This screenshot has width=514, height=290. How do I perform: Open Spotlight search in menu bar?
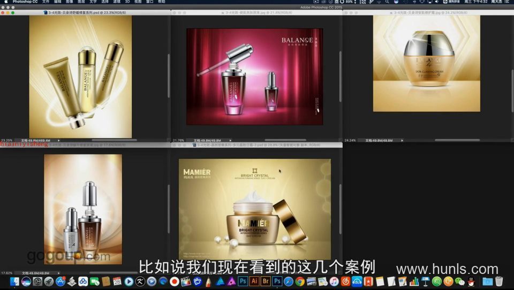click(x=387, y=2)
